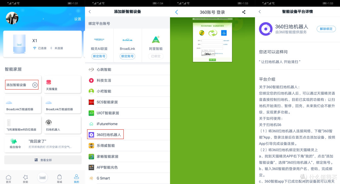
Task: Select 家畅智能家居 in platform list
Action: point(127,156)
